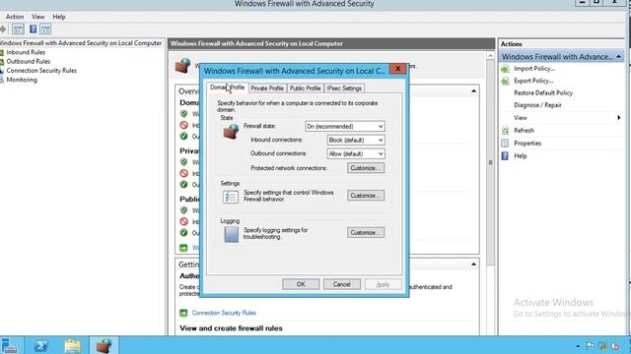Click Diagnose / Repair action
This screenshot has width=631, height=354.
point(537,105)
